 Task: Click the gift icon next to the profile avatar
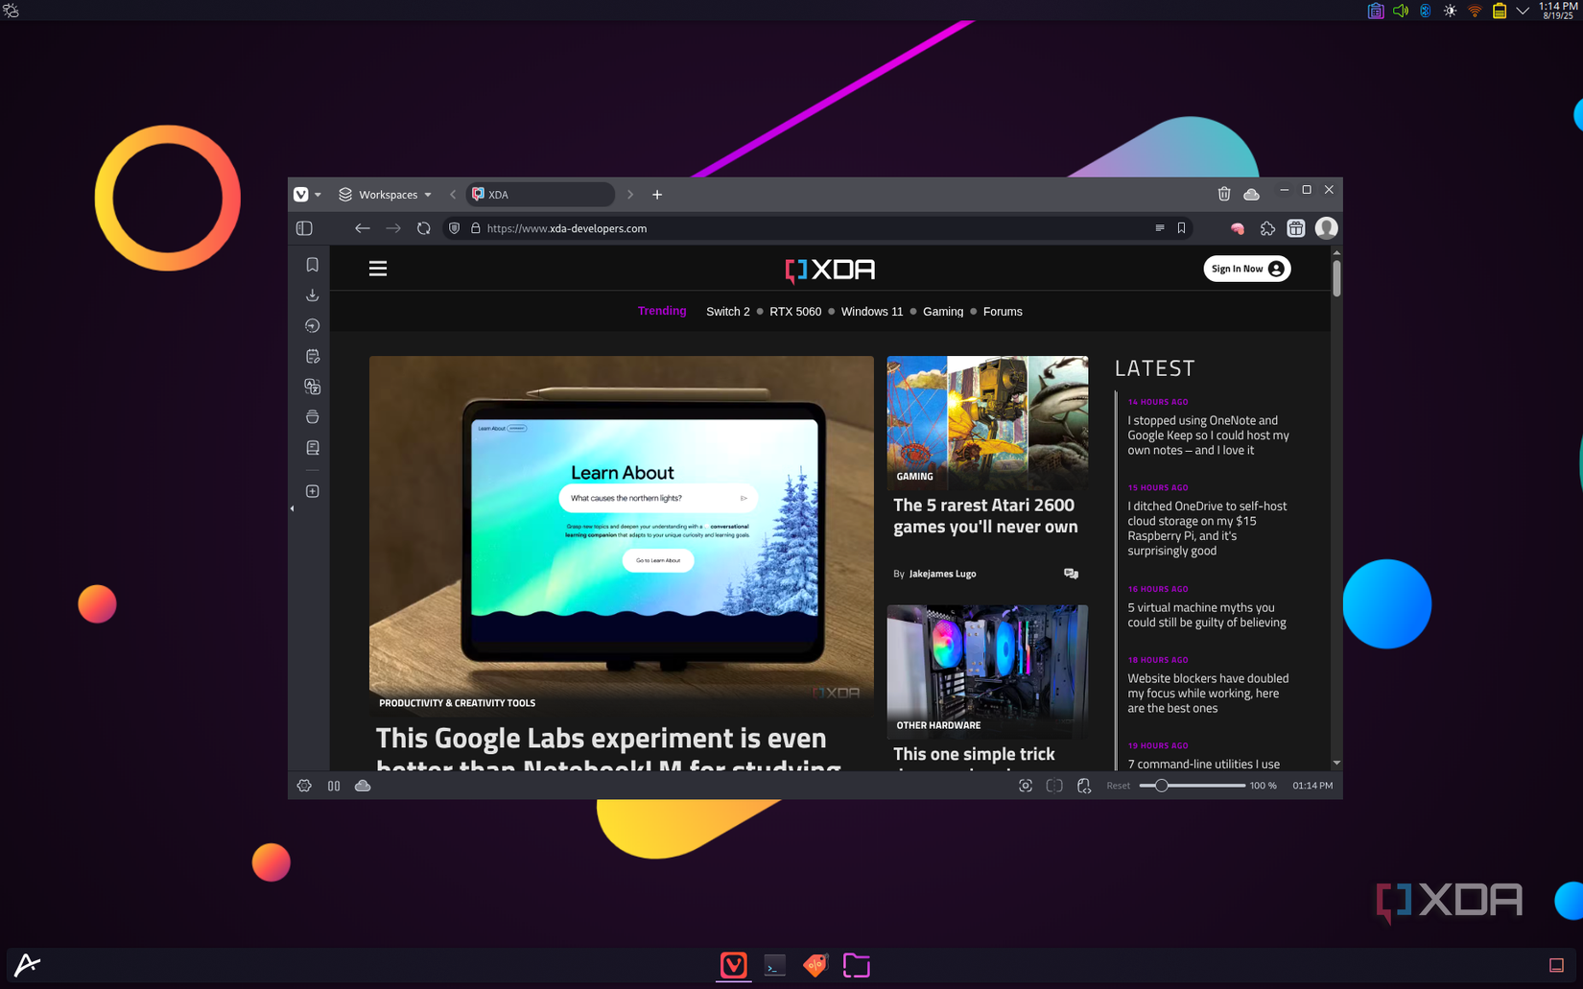(x=1296, y=228)
